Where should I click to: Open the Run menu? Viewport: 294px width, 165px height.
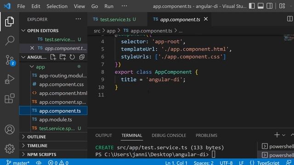109,6
